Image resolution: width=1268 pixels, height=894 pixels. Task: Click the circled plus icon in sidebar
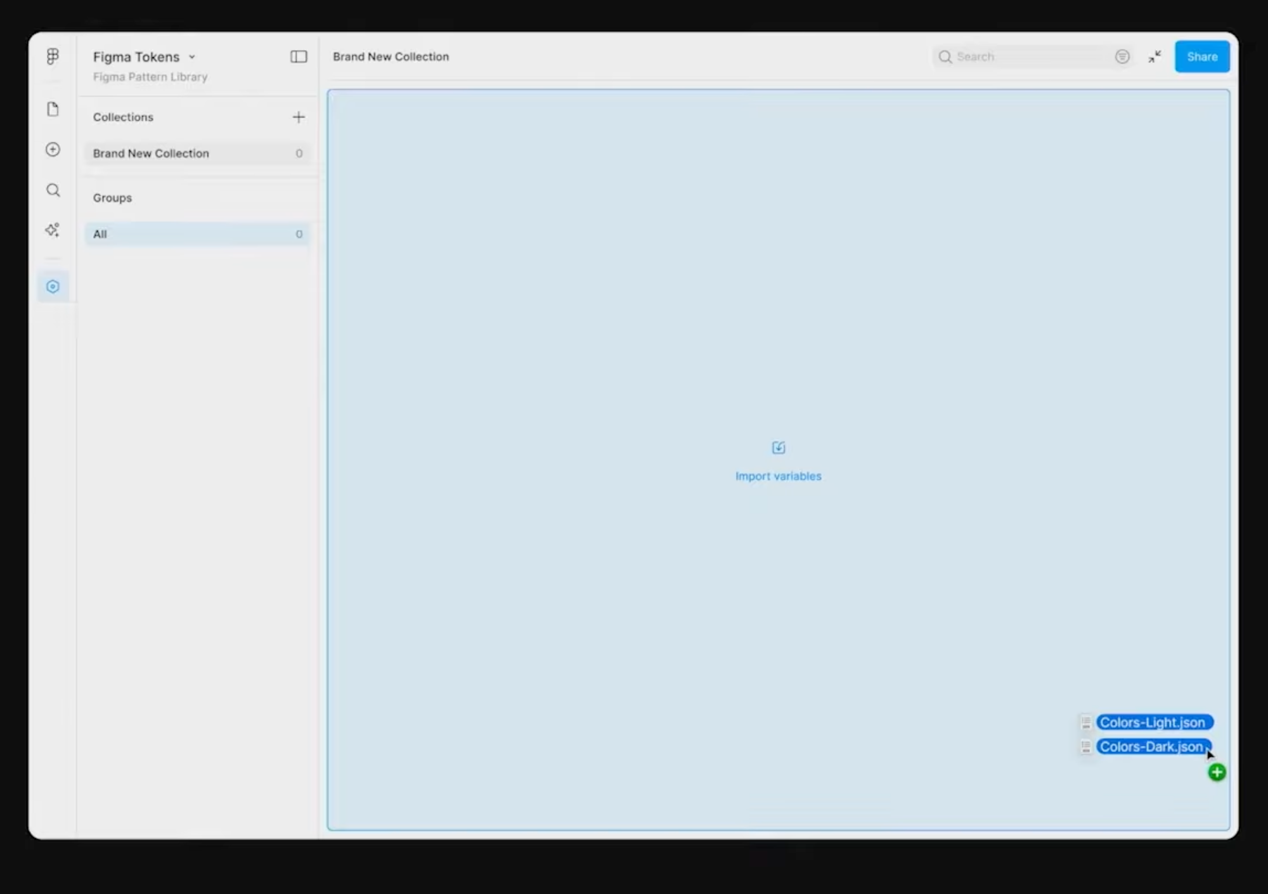[x=53, y=150]
